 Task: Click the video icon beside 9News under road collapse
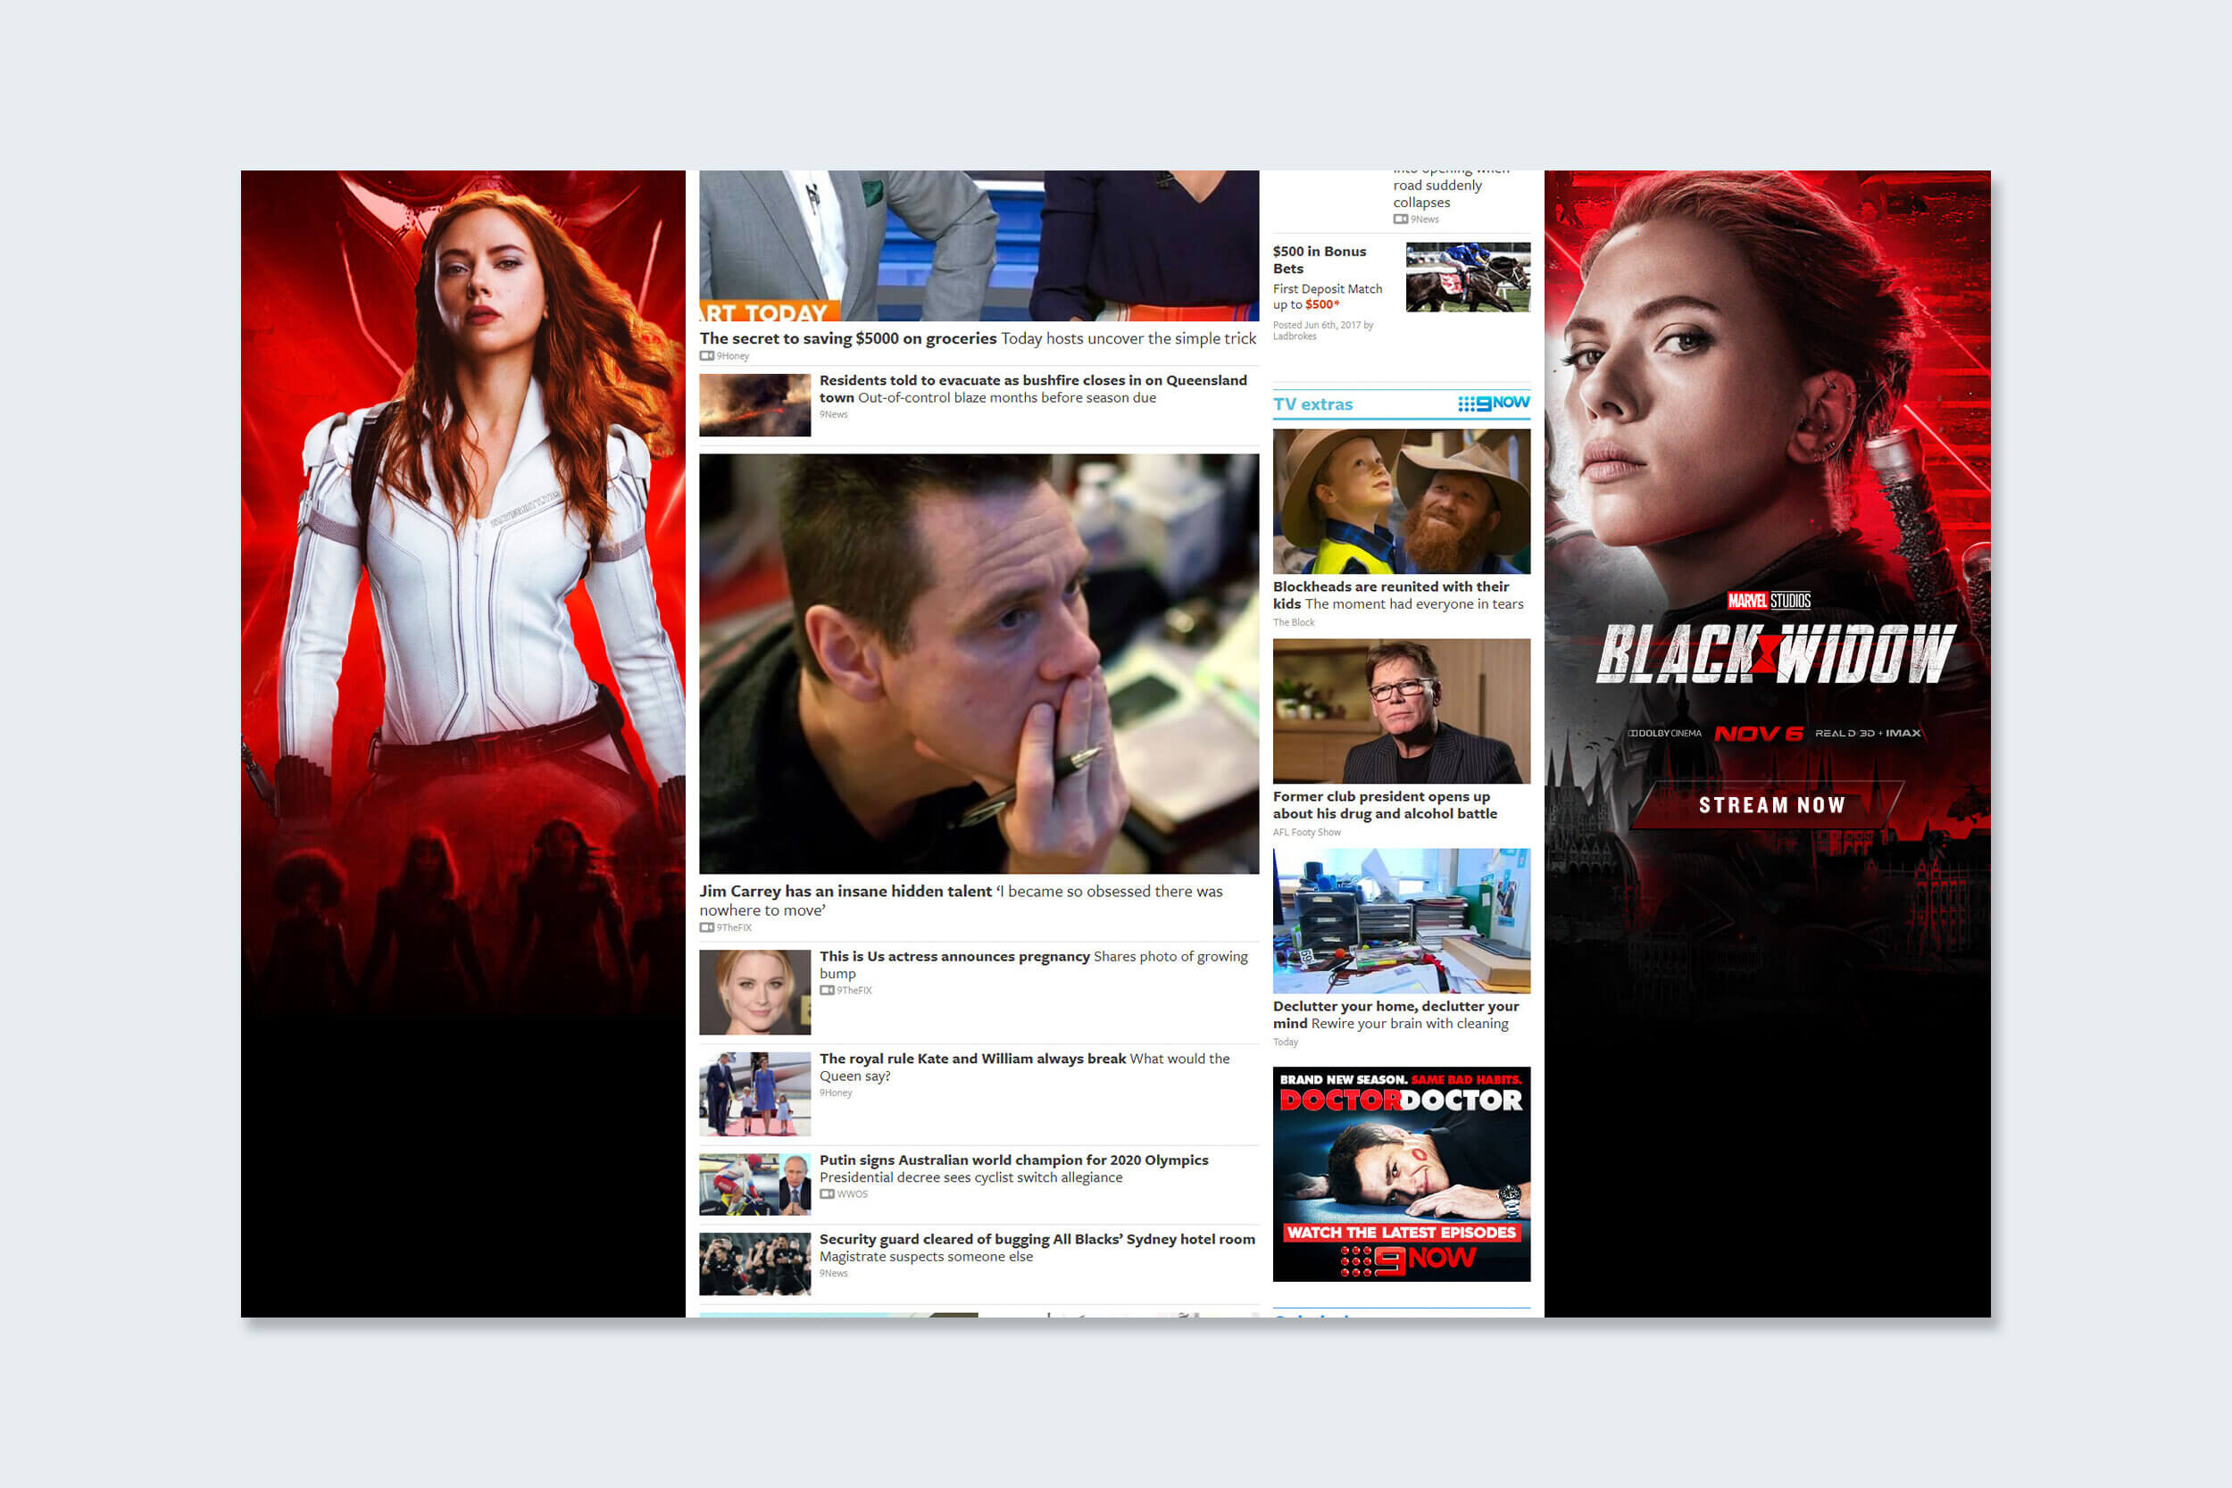(1400, 220)
